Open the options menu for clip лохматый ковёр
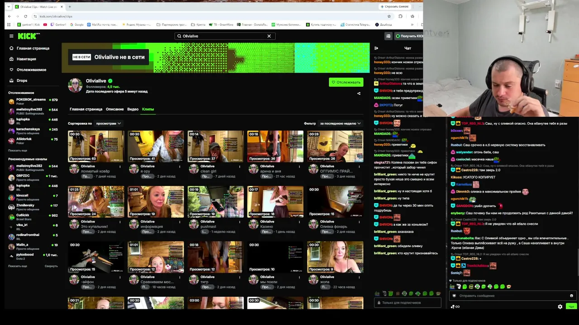The height and width of the screenshot is (325, 579). tap(120, 167)
